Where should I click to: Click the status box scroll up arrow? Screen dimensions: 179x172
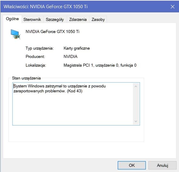[x=136, y=86]
